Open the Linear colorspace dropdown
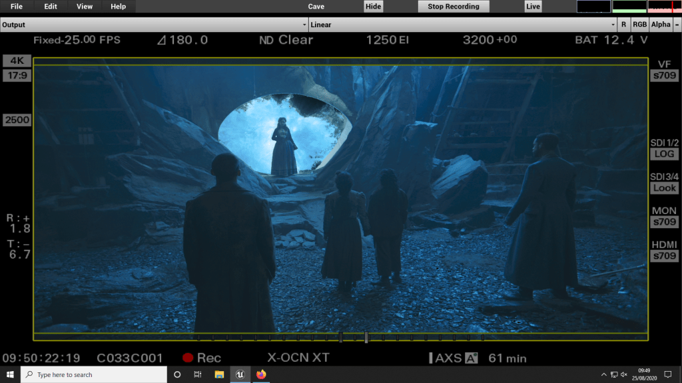The image size is (682, 383). pyautogui.click(x=462, y=25)
